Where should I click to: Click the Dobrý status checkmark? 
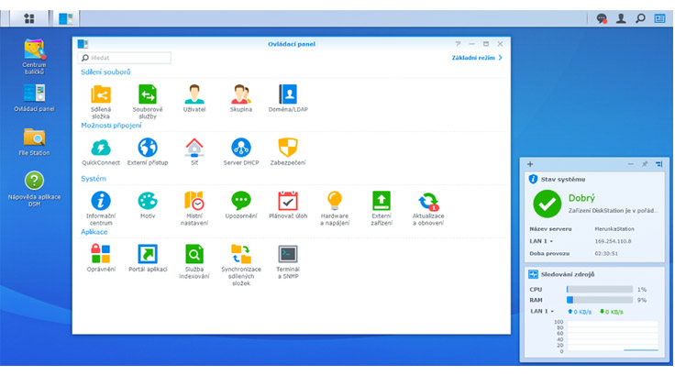tap(547, 204)
